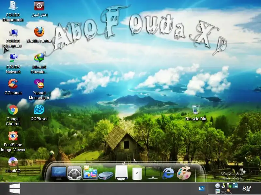Click the blue scanner device icon in the dock
The image size is (261, 195).
coord(106,175)
